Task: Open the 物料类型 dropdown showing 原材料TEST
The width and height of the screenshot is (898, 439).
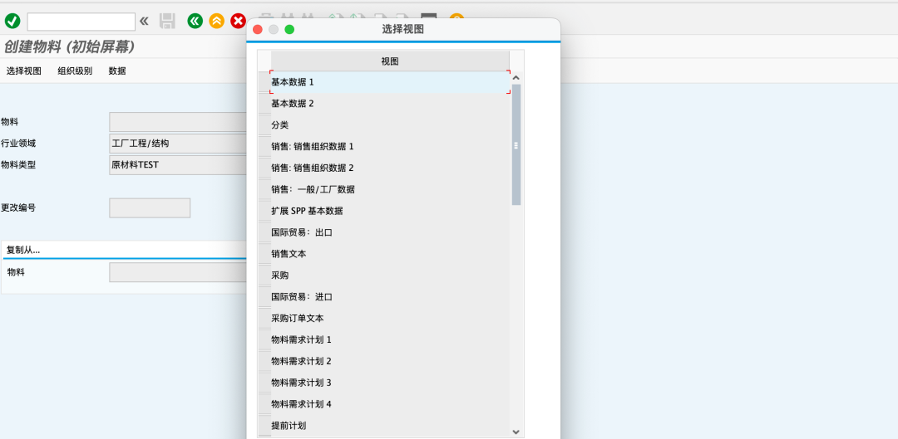Action: click(178, 164)
